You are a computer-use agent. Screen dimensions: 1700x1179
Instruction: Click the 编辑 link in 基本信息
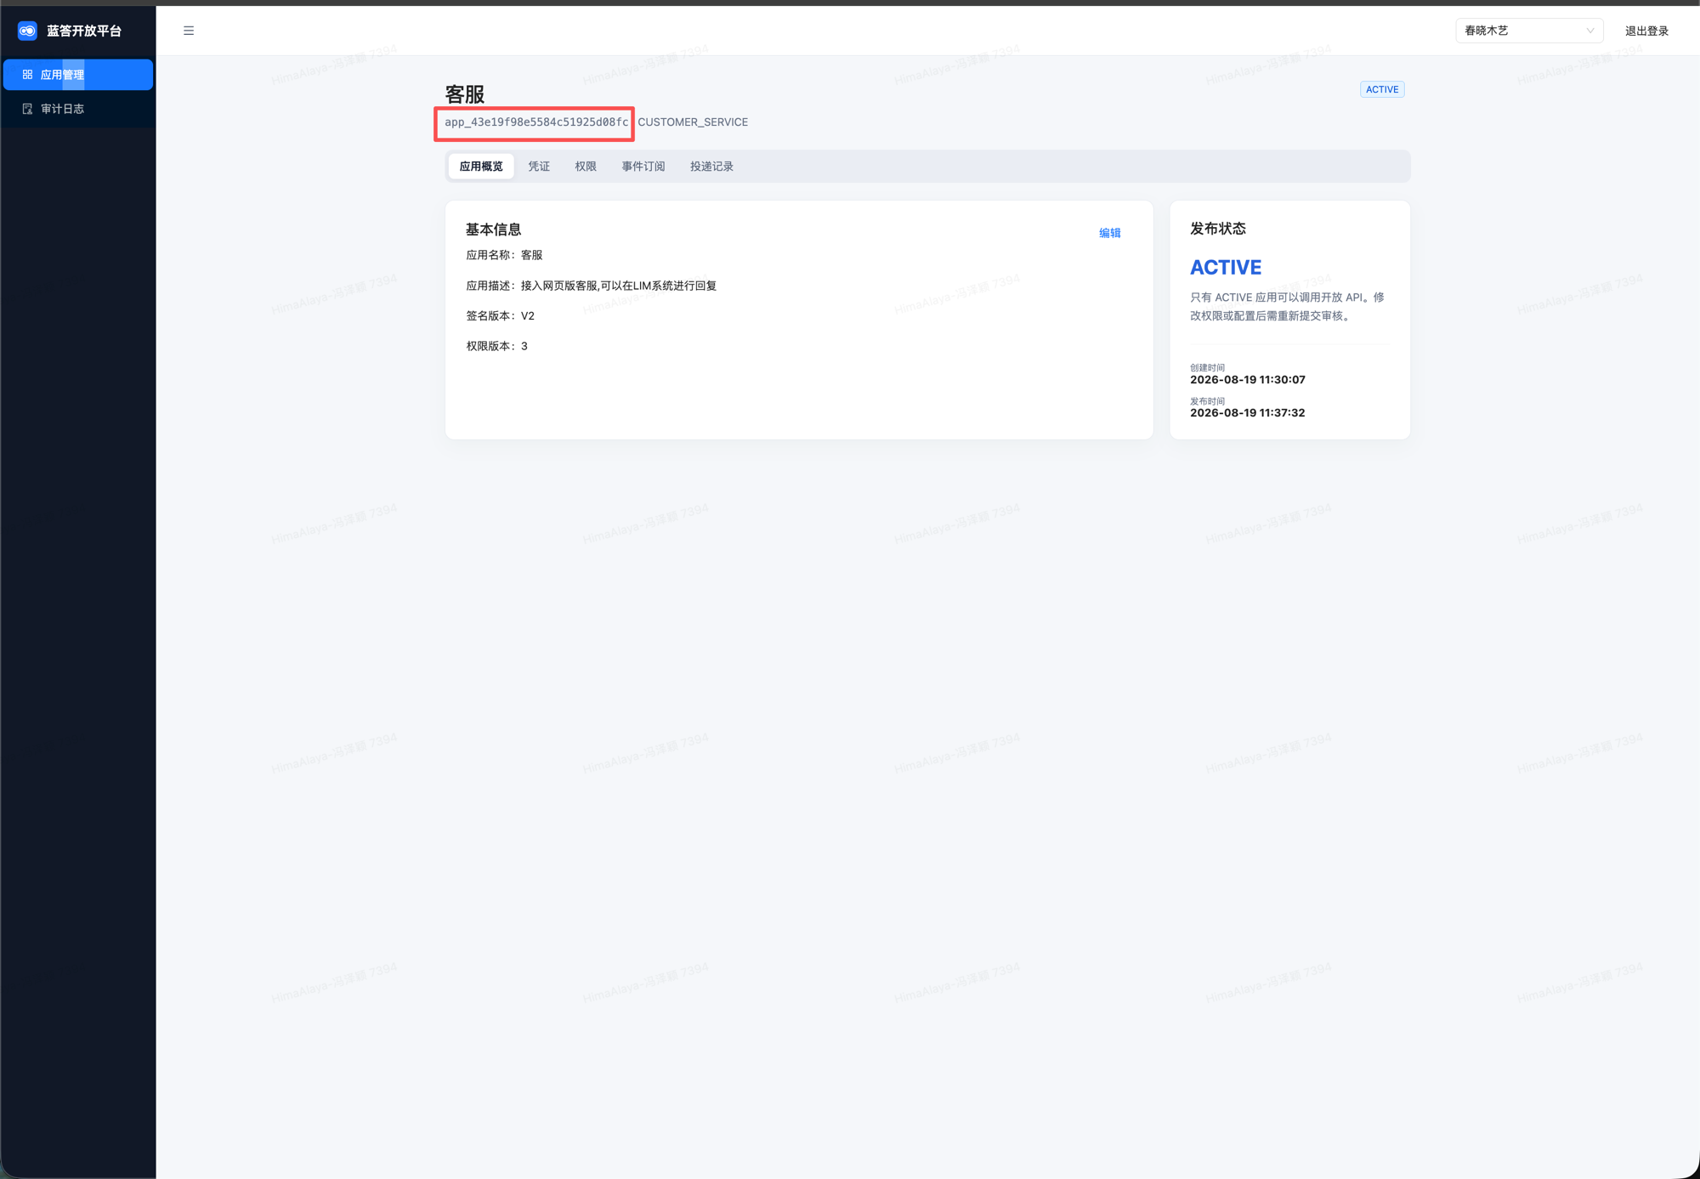[1109, 233]
